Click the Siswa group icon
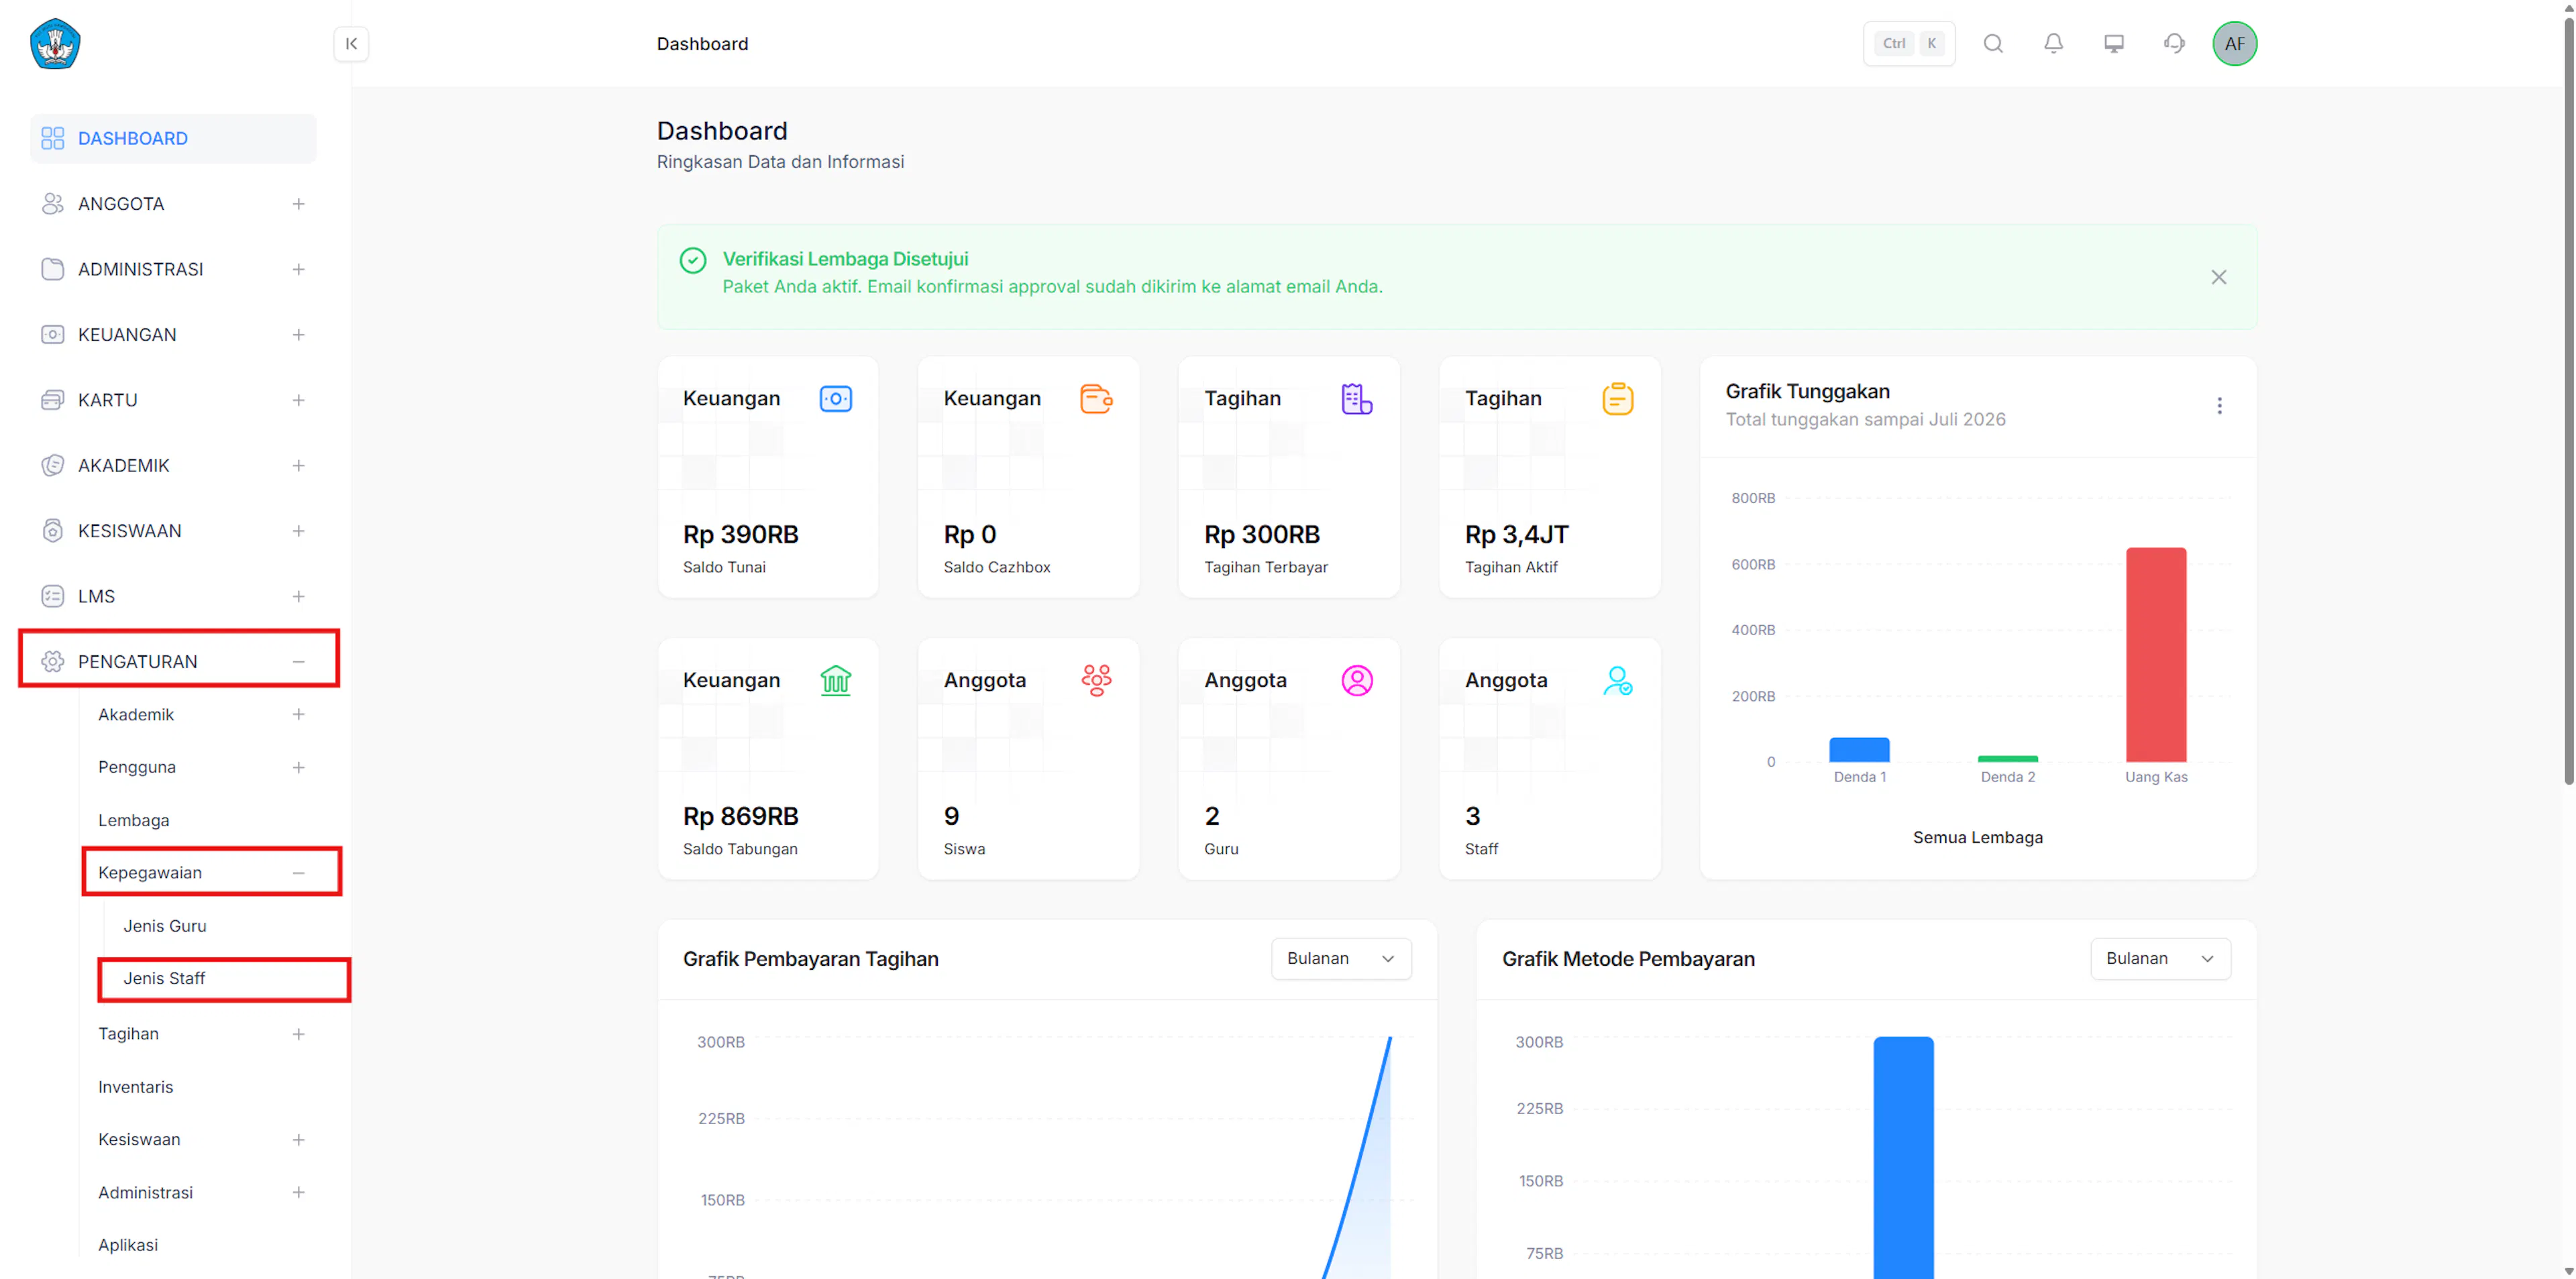Image resolution: width=2576 pixels, height=1279 pixels. point(1097,681)
